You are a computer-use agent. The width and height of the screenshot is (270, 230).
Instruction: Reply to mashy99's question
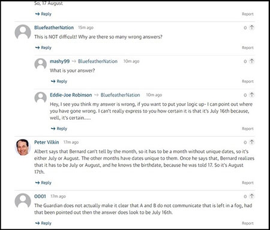tap(59, 81)
